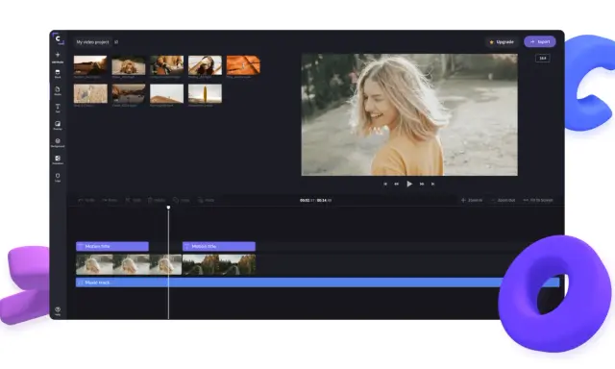This screenshot has width=615, height=369.
Task: Open the Add media panel
Action: 58,58
